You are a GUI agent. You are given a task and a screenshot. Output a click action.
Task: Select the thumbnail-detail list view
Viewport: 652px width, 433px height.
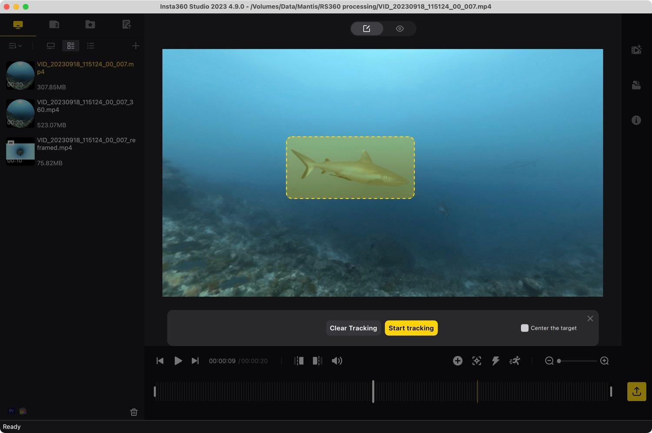[x=70, y=46]
